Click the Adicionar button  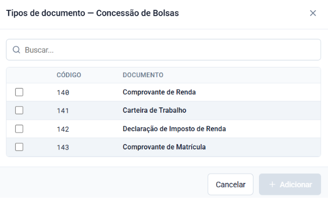point(290,185)
